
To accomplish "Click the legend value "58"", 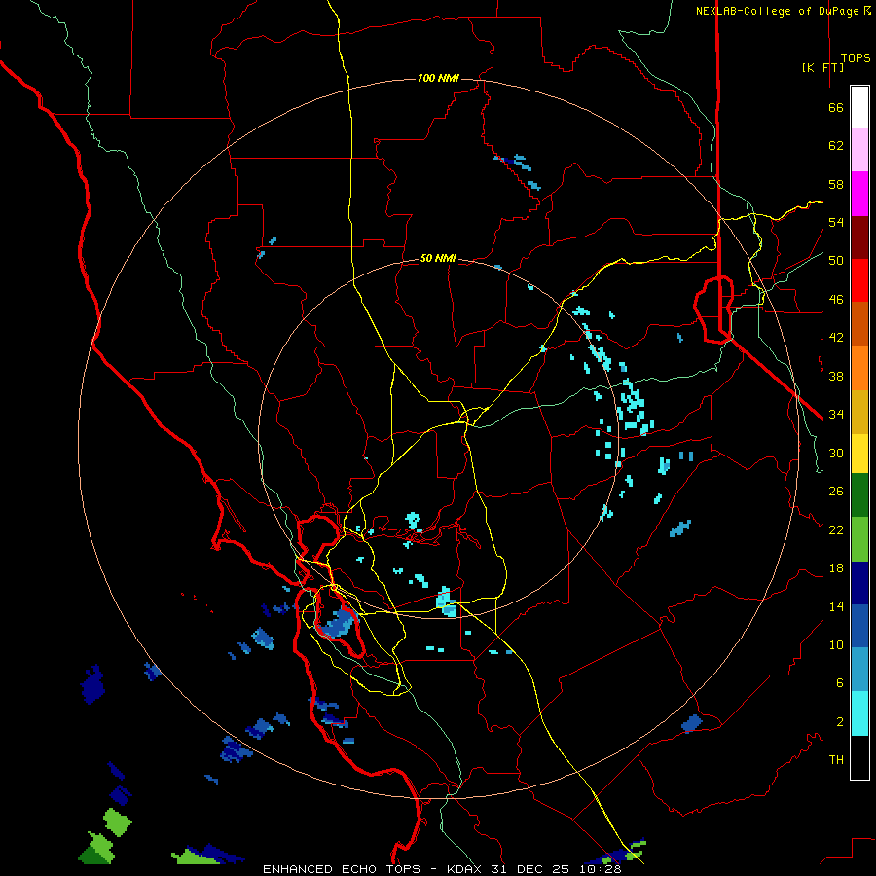I will pos(836,184).
